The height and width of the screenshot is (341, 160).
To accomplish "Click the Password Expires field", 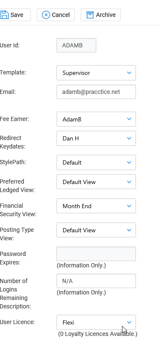I will coord(96,254).
